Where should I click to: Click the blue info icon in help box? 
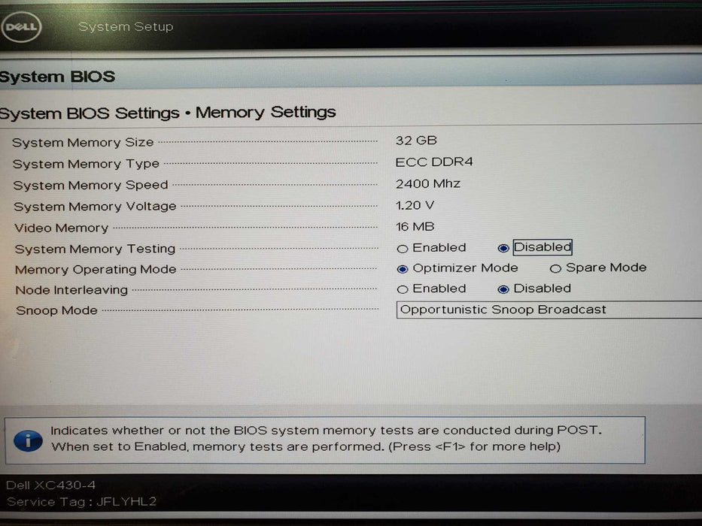coord(28,441)
